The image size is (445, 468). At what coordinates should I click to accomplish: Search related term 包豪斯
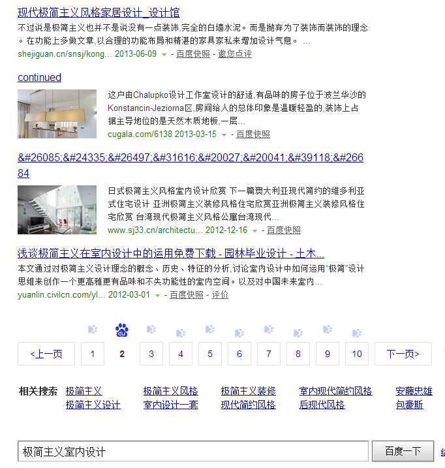click(410, 405)
